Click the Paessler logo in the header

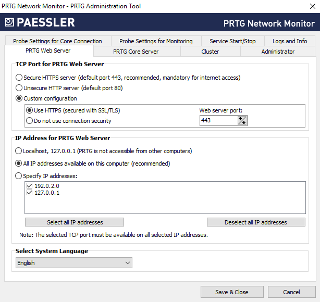(40, 22)
